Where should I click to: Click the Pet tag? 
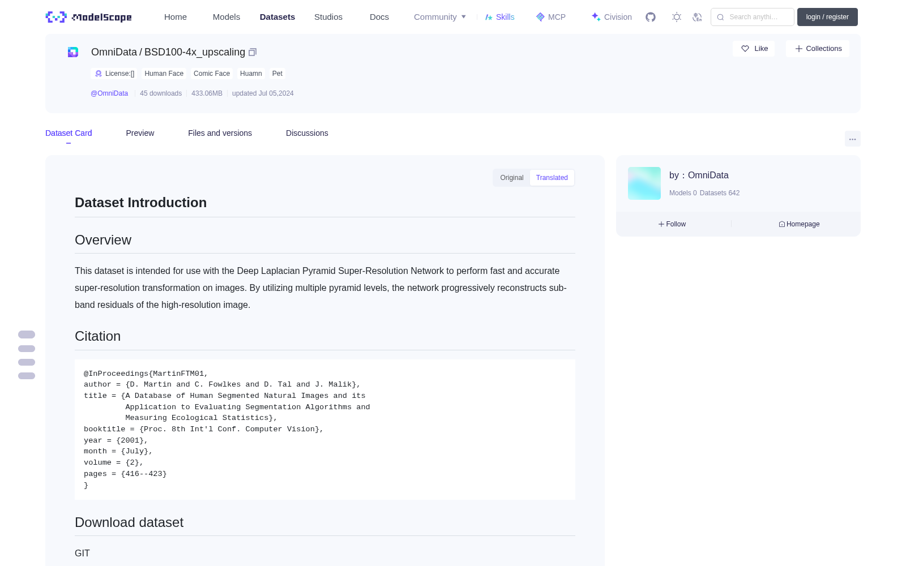277,74
